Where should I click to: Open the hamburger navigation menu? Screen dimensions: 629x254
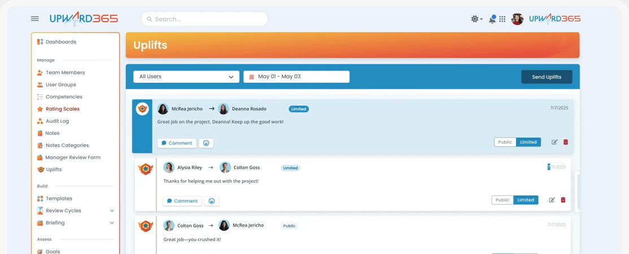pyautogui.click(x=35, y=19)
